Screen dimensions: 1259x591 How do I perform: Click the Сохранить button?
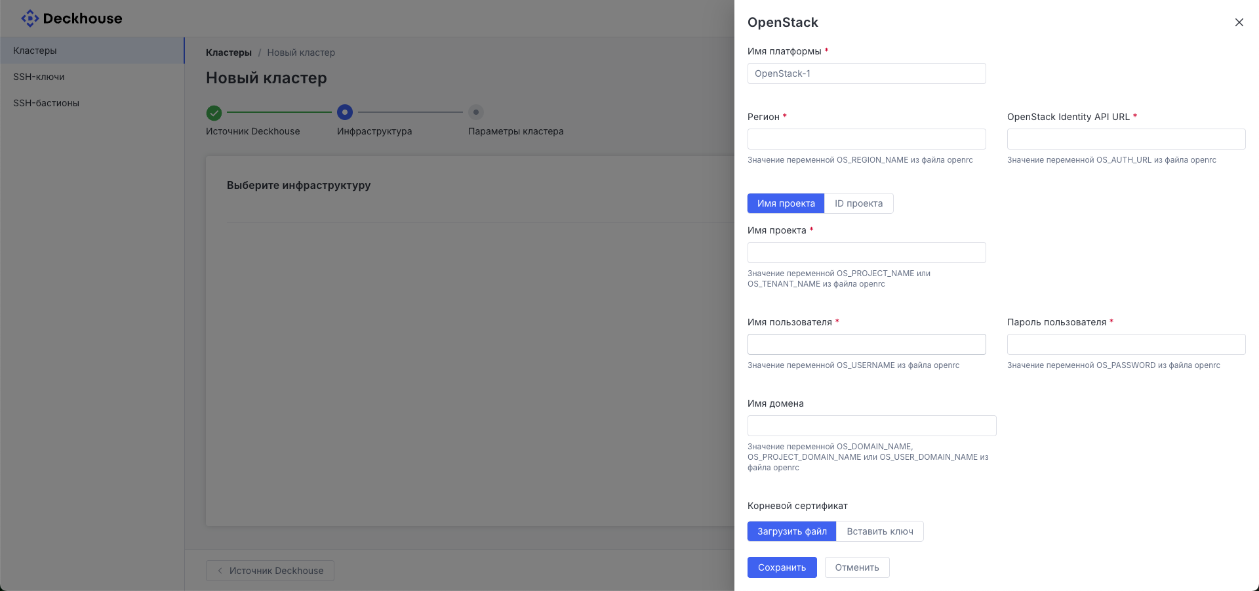click(782, 567)
